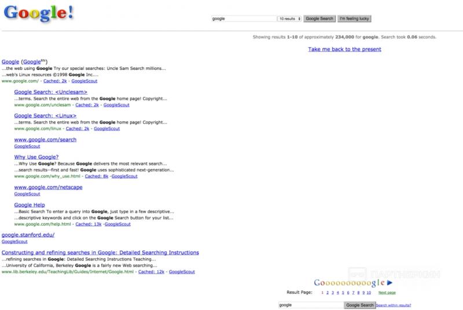Go to result page 3
The width and height of the screenshot is (463, 310).
(333, 293)
